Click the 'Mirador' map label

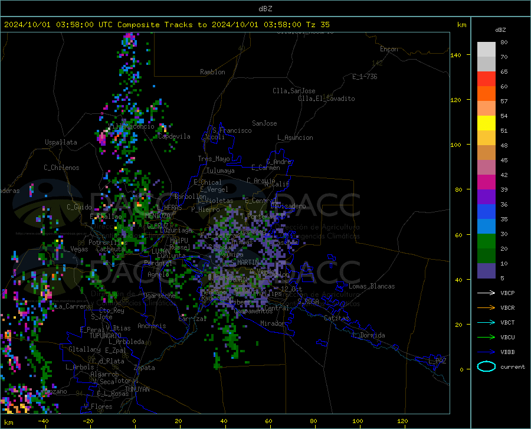[272, 323]
